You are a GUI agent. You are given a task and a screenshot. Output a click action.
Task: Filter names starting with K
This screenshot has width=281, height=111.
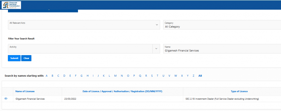(103, 76)
